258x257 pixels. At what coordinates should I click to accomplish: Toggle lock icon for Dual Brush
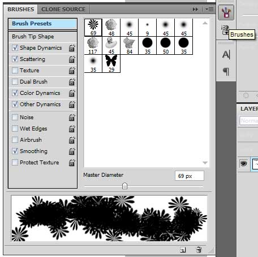pos(72,82)
